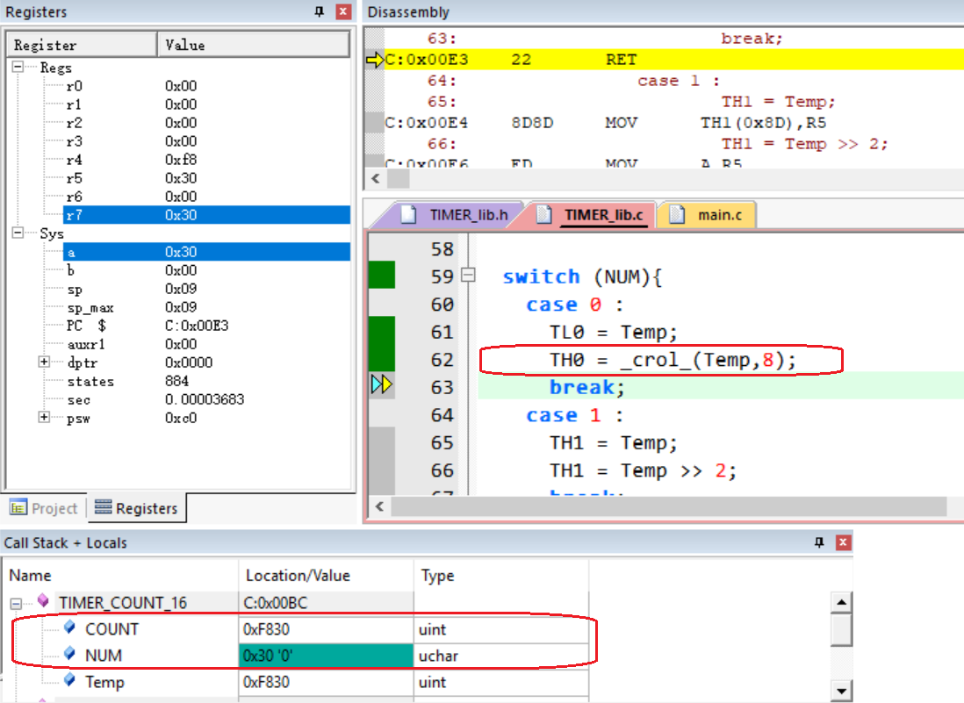Select the sp_max register row

pos(206,307)
